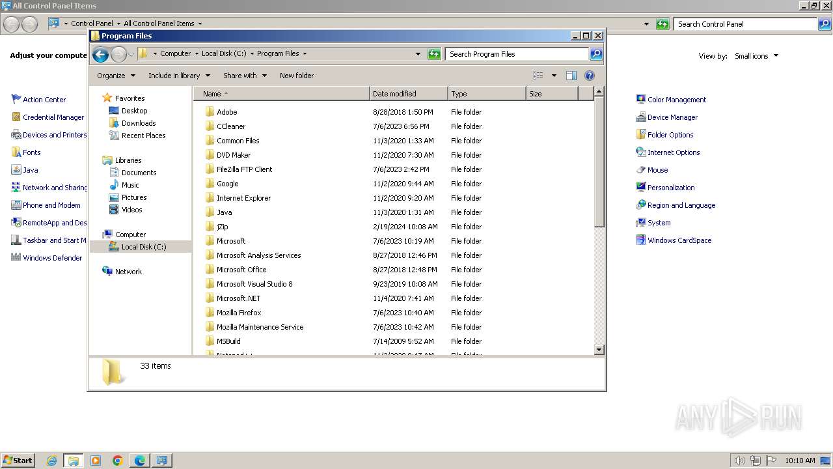Image resolution: width=833 pixels, height=469 pixels.
Task: Focus the Search Program Files field
Action: click(x=517, y=54)
